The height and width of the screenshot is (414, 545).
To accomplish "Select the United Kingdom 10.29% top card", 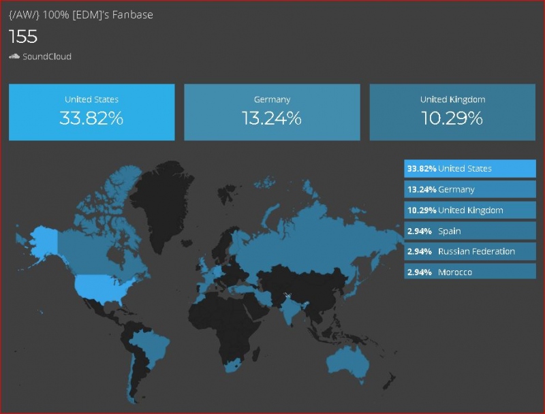I will (x=452, y=112).
